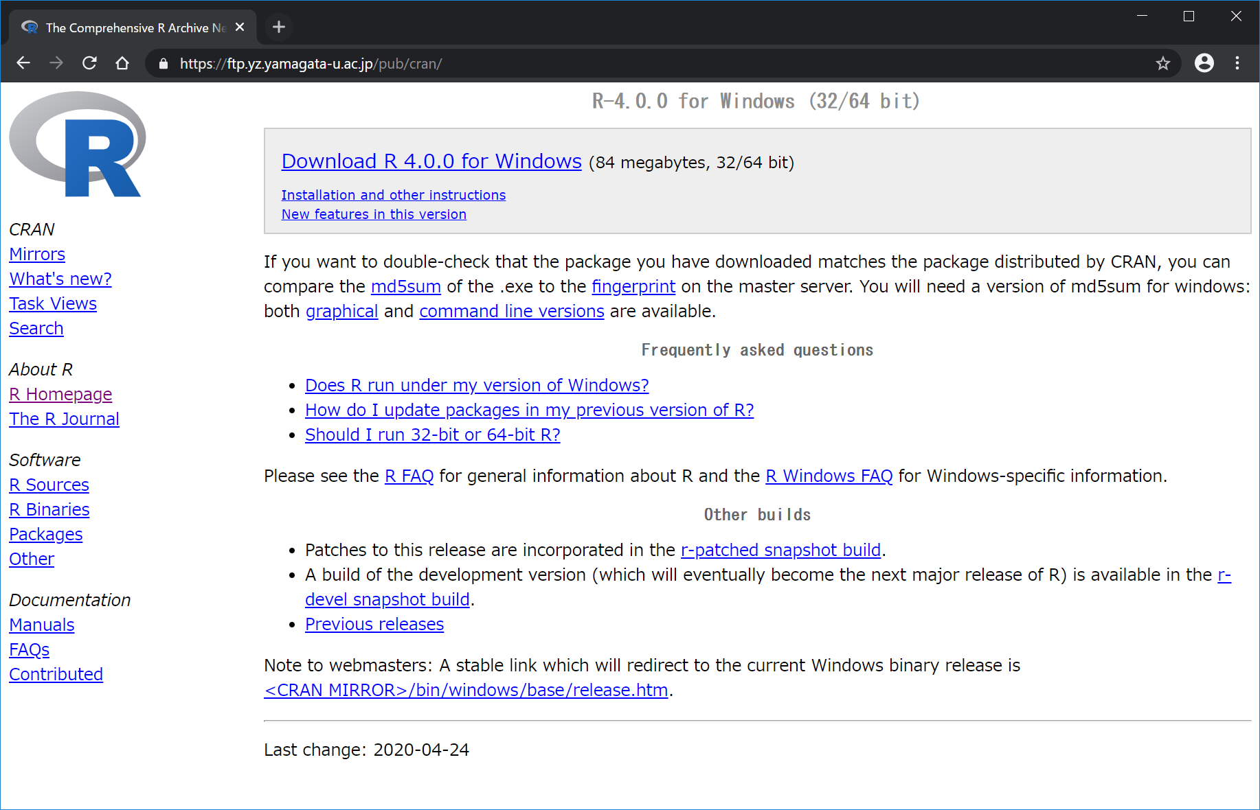Click the R logo image
The image size is (1260, 810).
coord(78,145)
